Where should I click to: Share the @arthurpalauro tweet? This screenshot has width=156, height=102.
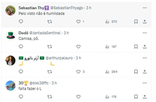click(145, 72)
